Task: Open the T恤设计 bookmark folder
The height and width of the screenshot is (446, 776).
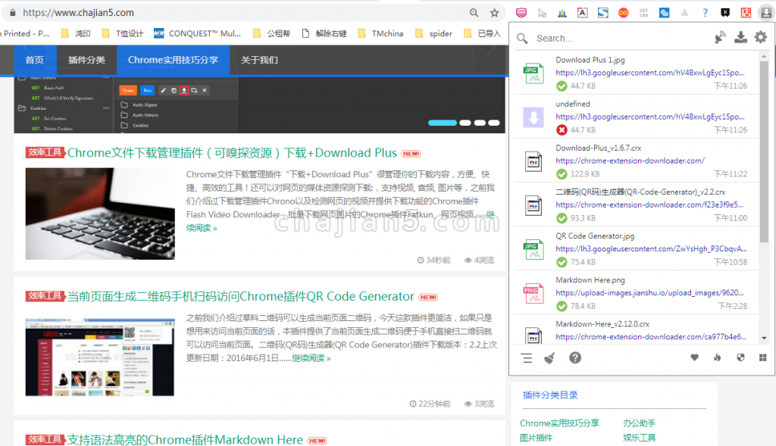Action: (x=122, y=33)
